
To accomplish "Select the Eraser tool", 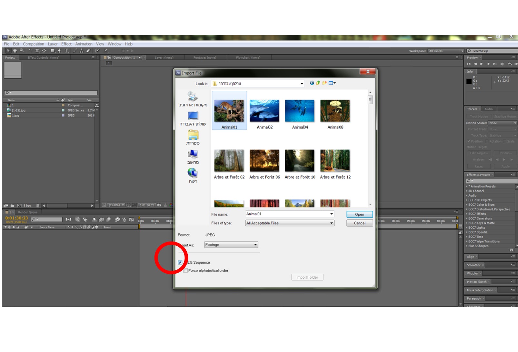I will click(88, 51).
